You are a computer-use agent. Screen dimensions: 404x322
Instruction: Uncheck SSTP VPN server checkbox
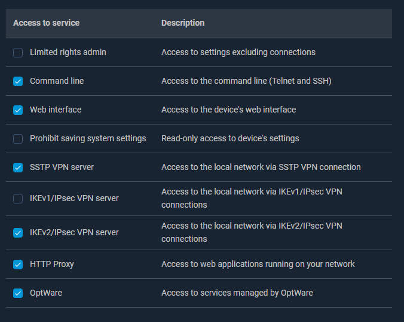click(x=18, y=168)
